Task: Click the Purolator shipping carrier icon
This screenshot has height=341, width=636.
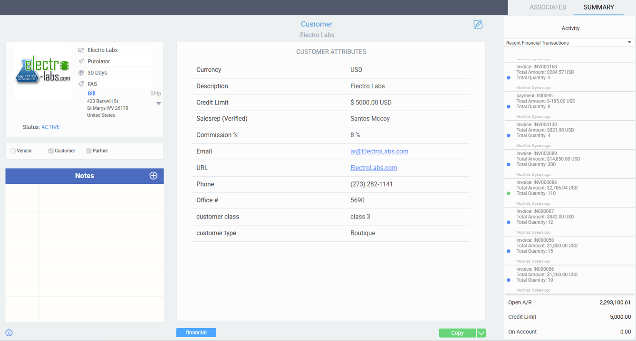Action: [81, 61]
